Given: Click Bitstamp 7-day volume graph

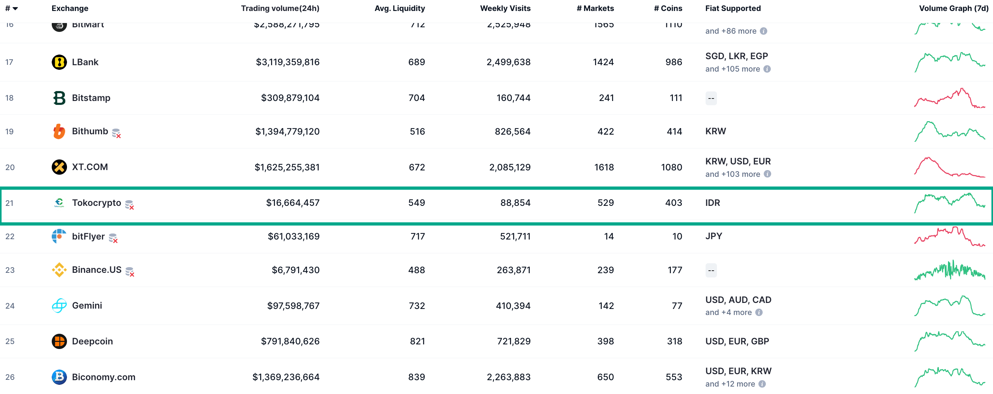Looking at the screenshot, I should click(949, 98).
